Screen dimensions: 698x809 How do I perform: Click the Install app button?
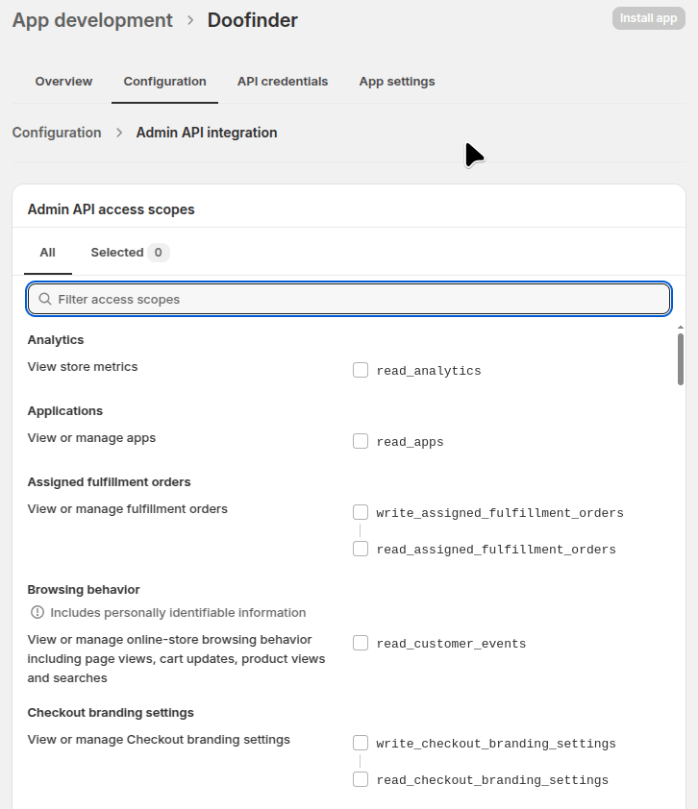[x=648, y=18]
